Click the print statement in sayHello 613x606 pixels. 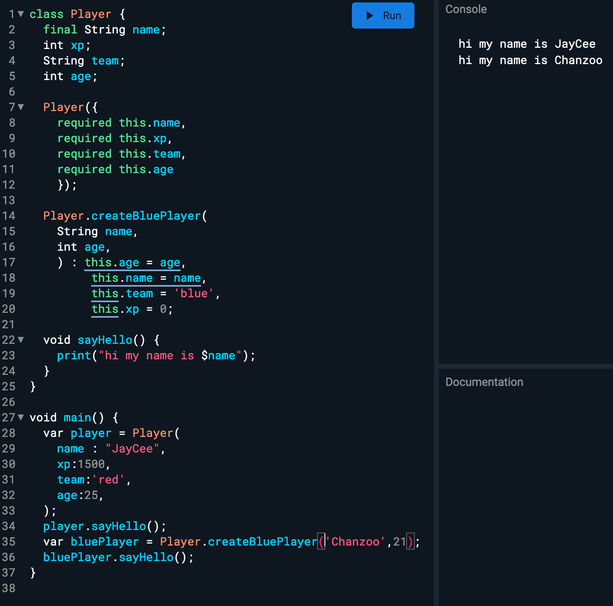[x=156, y=355]
